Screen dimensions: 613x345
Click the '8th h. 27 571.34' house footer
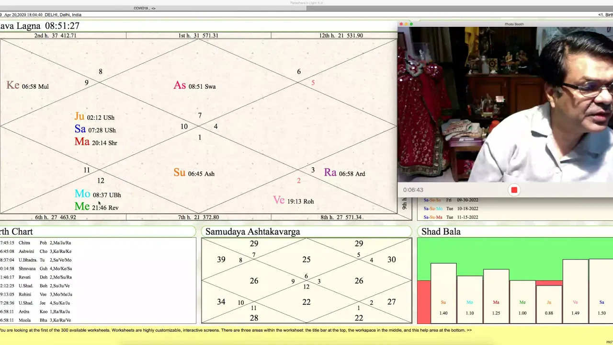click(x=341, y=218)
